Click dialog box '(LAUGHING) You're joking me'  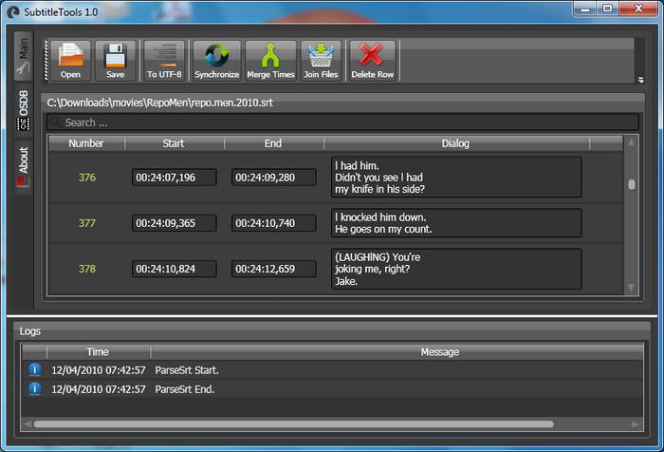(x=456, y=269)
